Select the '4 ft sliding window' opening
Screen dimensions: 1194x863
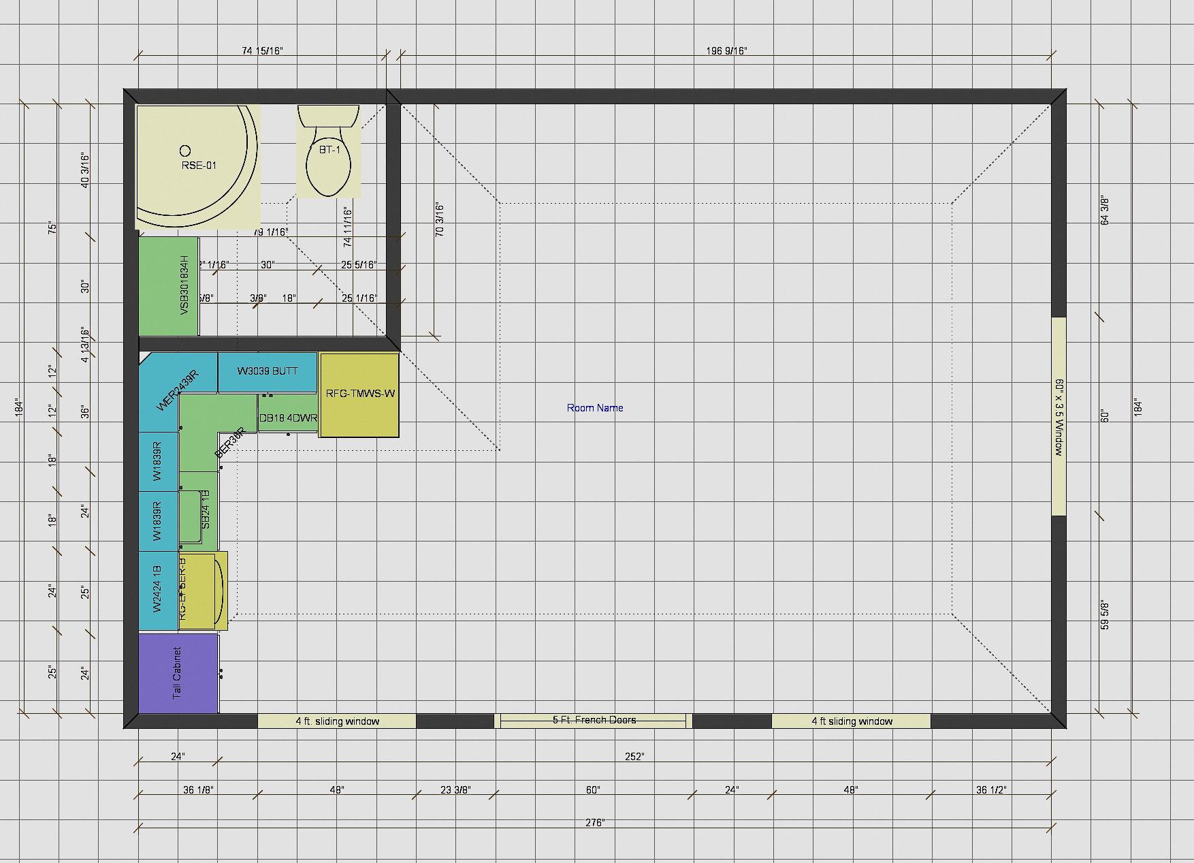point(851,721)
